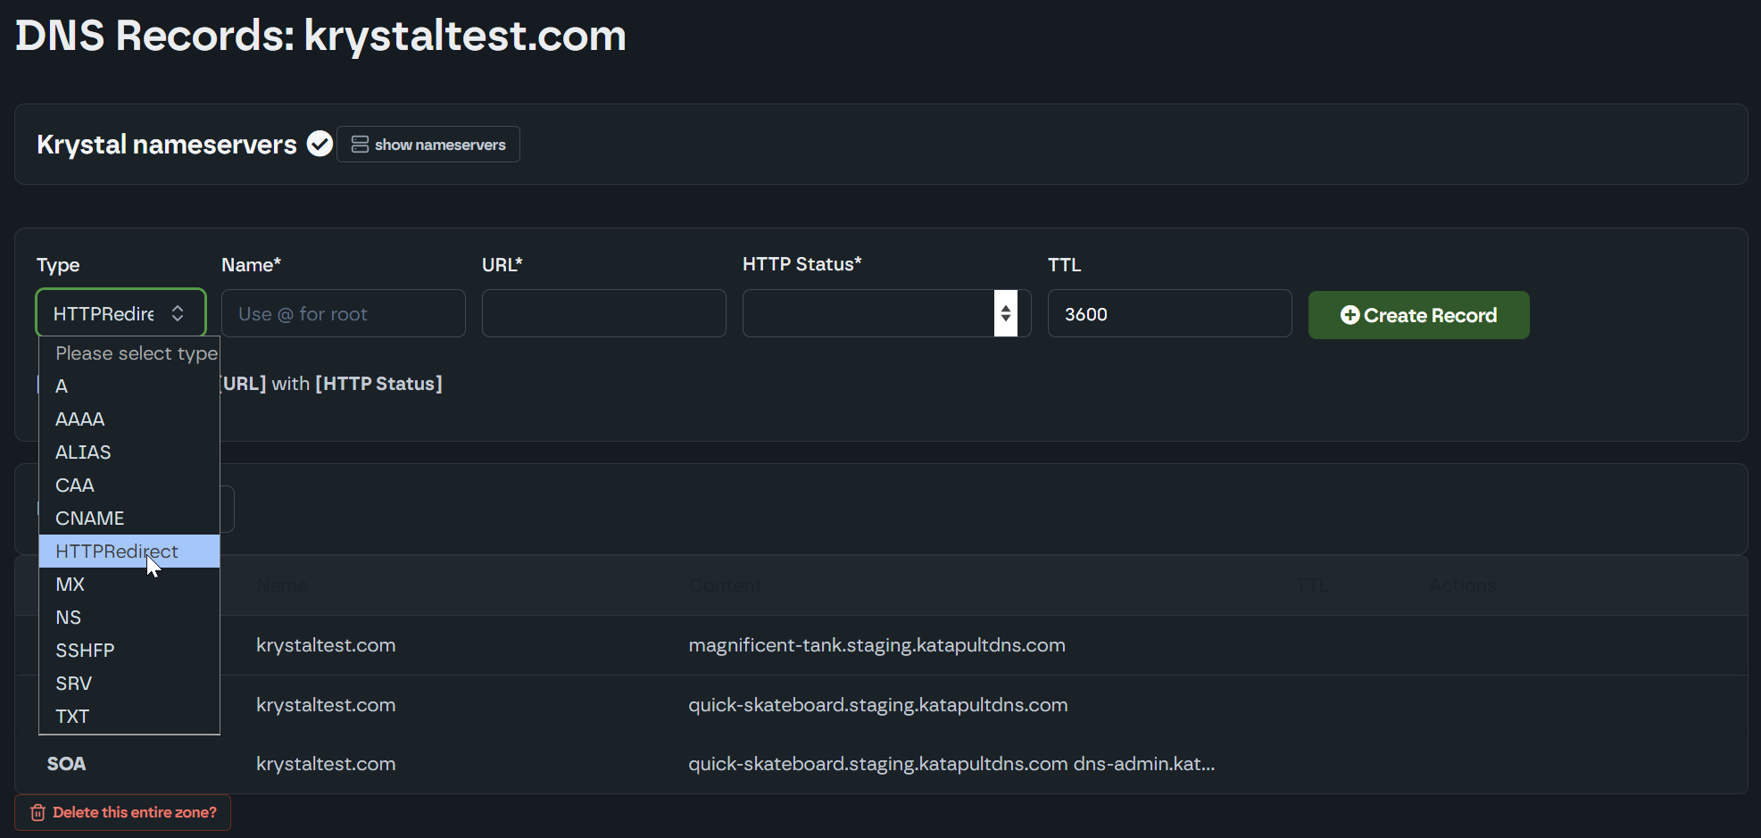
Task: Select the CAA record type
Action: click(x=75, y=485)
